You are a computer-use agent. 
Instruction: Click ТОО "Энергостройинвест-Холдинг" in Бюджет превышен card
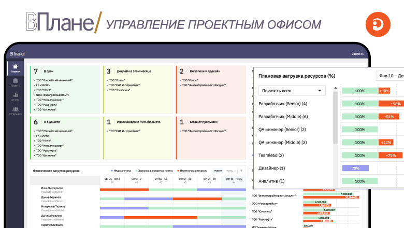tap(204, 131)
